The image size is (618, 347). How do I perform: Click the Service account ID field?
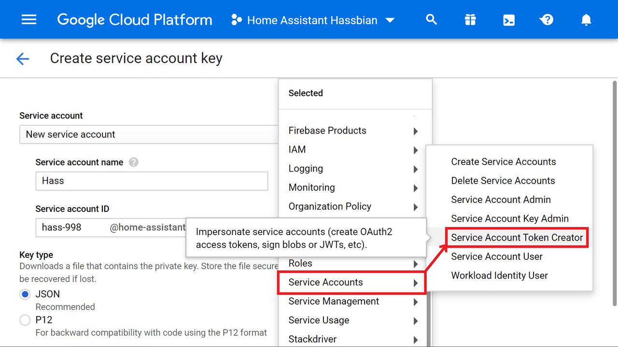click(x=111, y=227)
